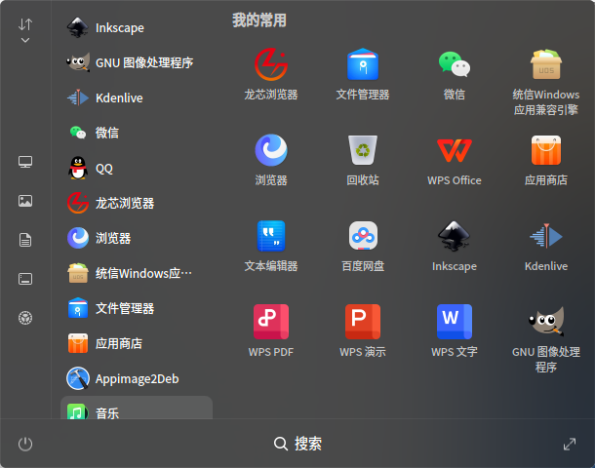
Task: Launch GNU 图像处理程序 from the left list
Action: pos(137,62)
